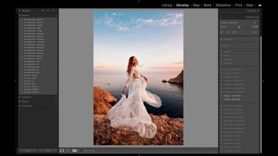The image size is (278, 156).
Task: Select the Before/After view icon
Action: (x=74, y=151)
